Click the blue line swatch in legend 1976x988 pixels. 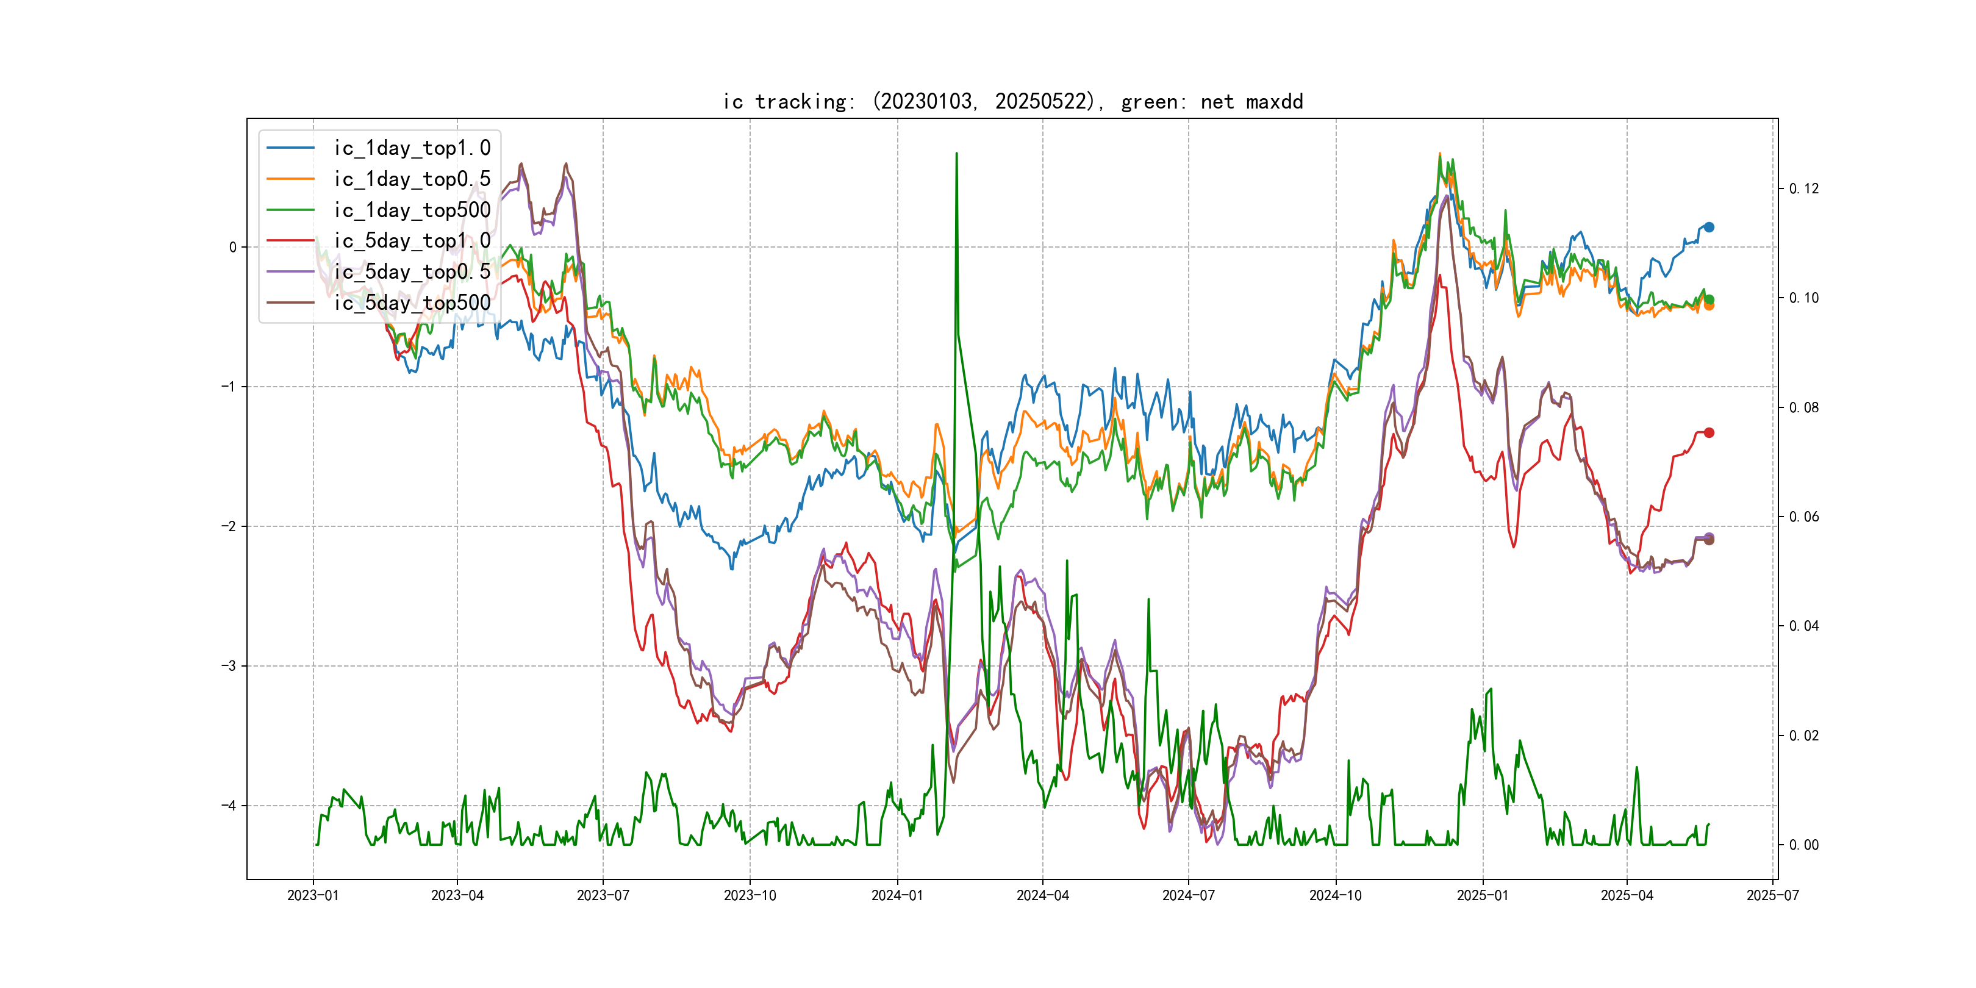[x=290, y=148]
